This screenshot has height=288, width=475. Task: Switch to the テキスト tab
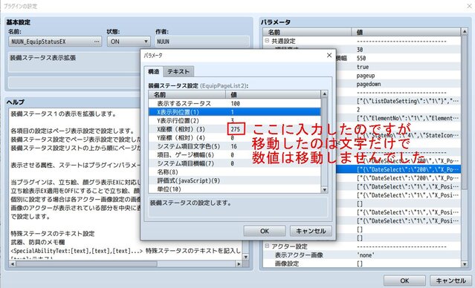pyautogui.click(x=178, y=72)
